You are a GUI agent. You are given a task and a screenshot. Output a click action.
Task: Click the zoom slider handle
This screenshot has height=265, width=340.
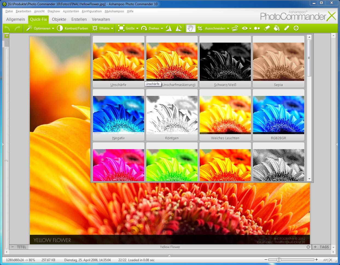click(x=279, y=260)
